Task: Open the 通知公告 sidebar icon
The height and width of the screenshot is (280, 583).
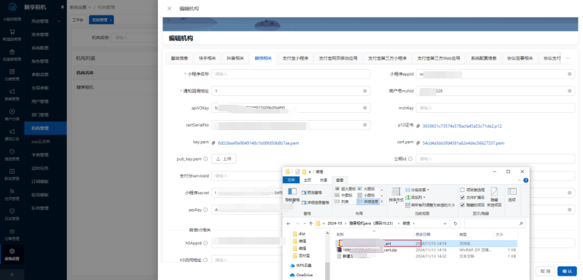Action: click(12, 132)
